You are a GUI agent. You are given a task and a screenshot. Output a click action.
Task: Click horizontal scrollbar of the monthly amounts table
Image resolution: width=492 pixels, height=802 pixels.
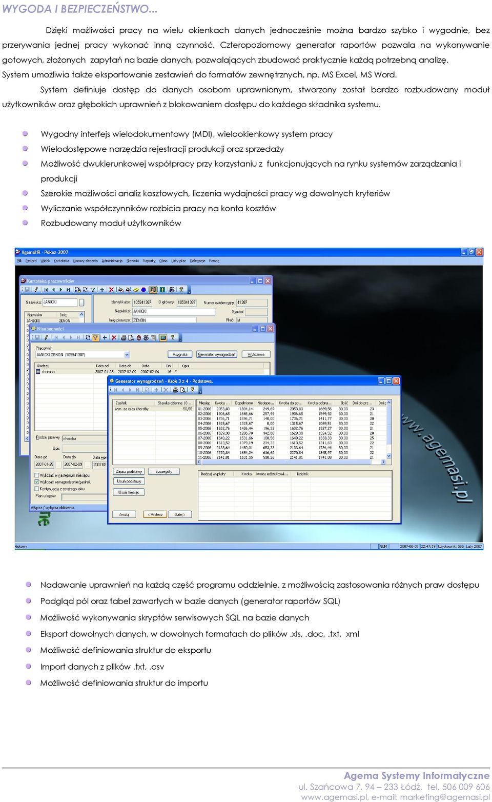click(292, 462)
